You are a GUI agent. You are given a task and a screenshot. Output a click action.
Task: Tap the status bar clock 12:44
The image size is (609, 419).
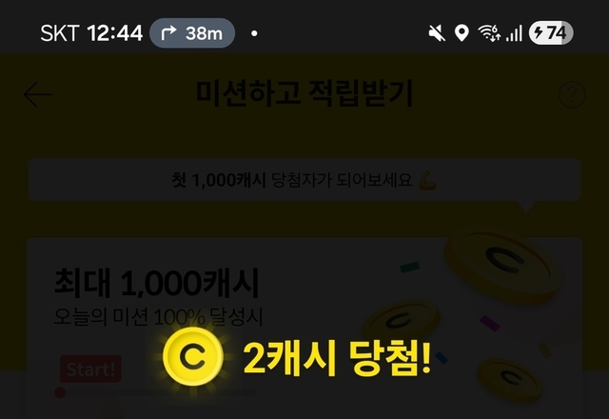pyautogui.click(x=115, y=33)
